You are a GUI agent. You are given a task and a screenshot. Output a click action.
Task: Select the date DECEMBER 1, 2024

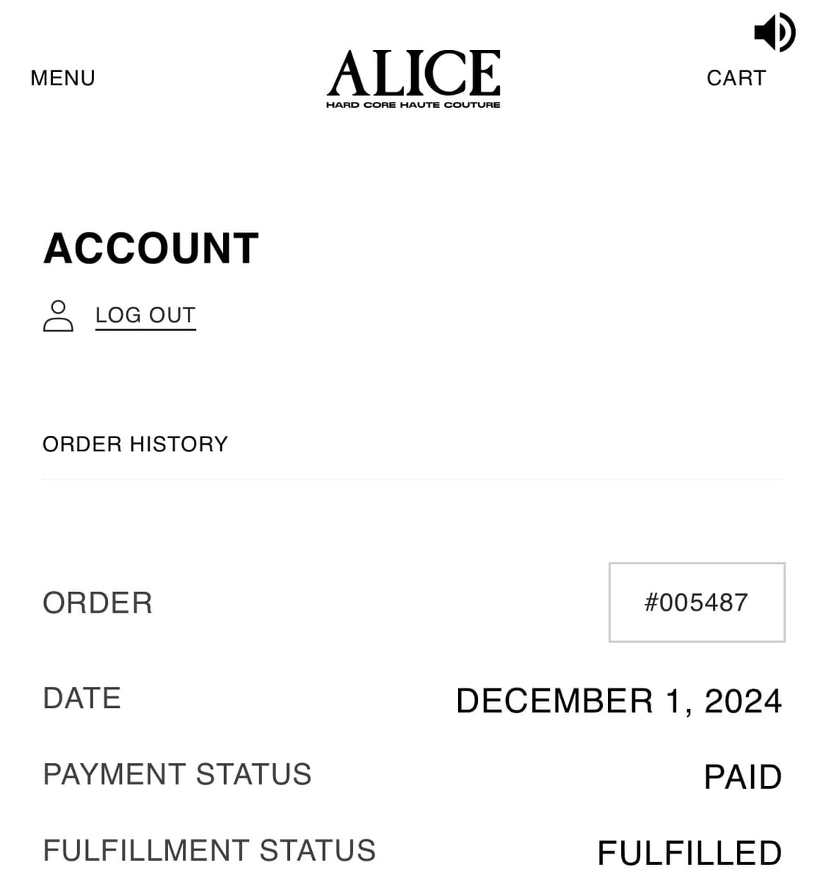[619, 701]
